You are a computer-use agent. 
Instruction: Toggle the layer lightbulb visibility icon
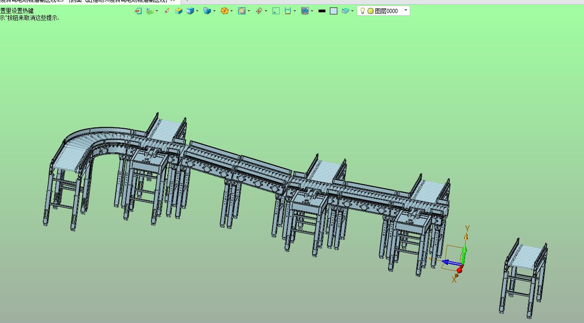coord(363,11)
